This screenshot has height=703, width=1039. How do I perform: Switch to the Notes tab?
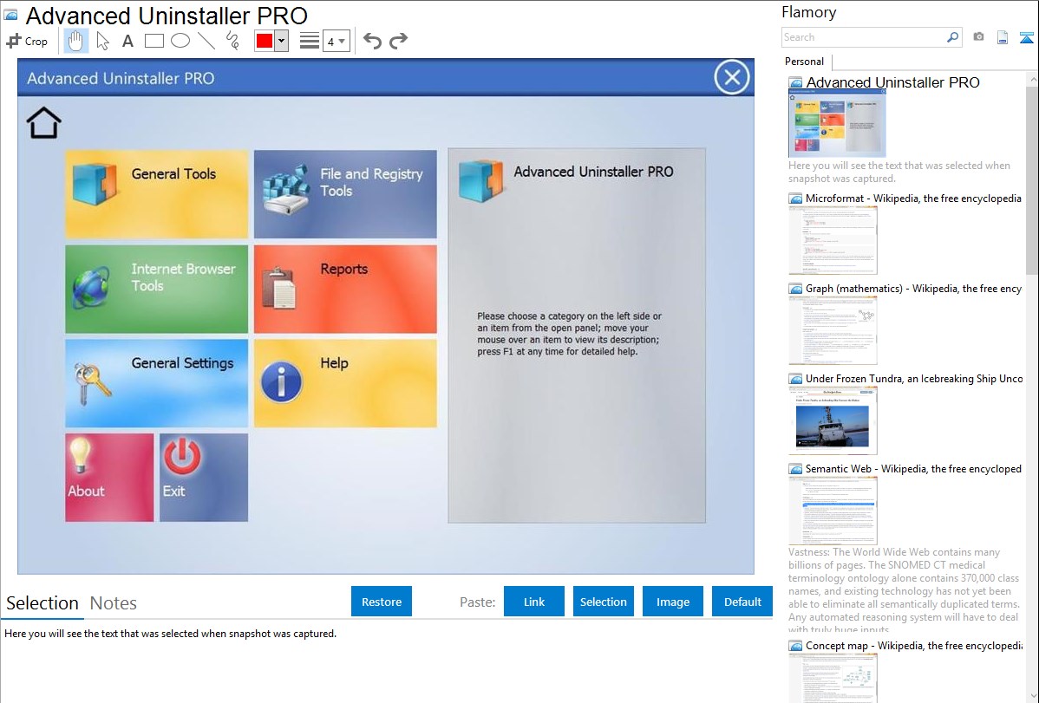114,603
